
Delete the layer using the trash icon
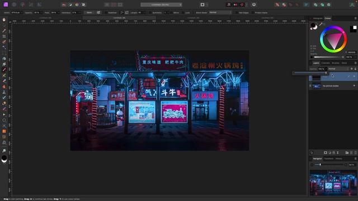pyautogui.click(x=355, y=152)
